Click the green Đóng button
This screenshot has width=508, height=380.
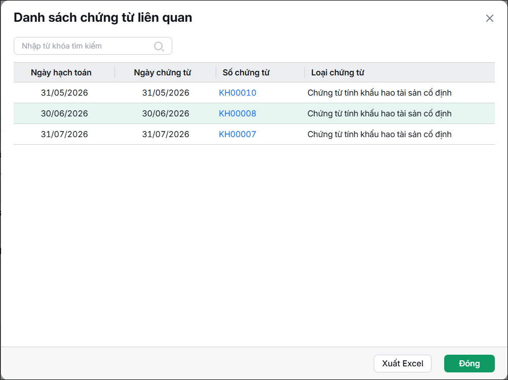(469, 363)
